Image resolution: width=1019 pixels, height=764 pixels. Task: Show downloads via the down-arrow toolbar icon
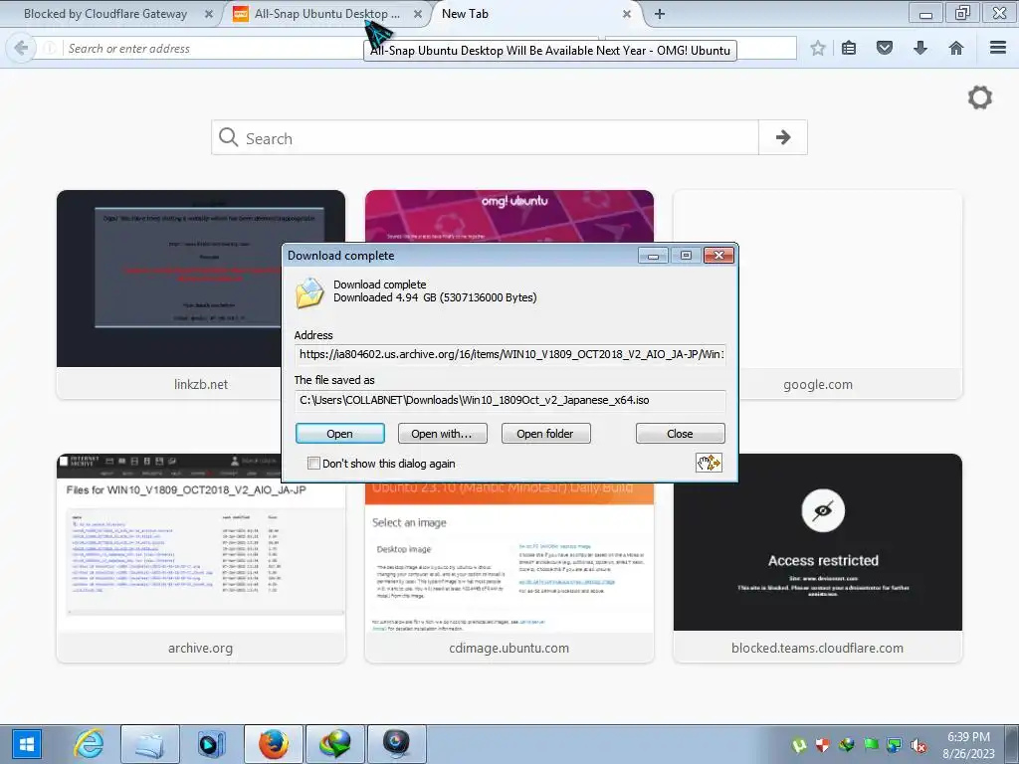coord(920,48)
